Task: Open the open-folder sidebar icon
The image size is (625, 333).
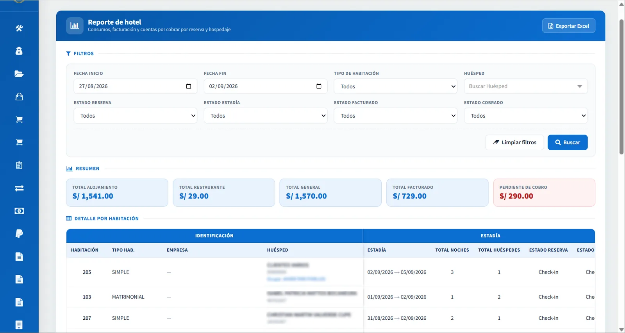Action: (19, 74)
